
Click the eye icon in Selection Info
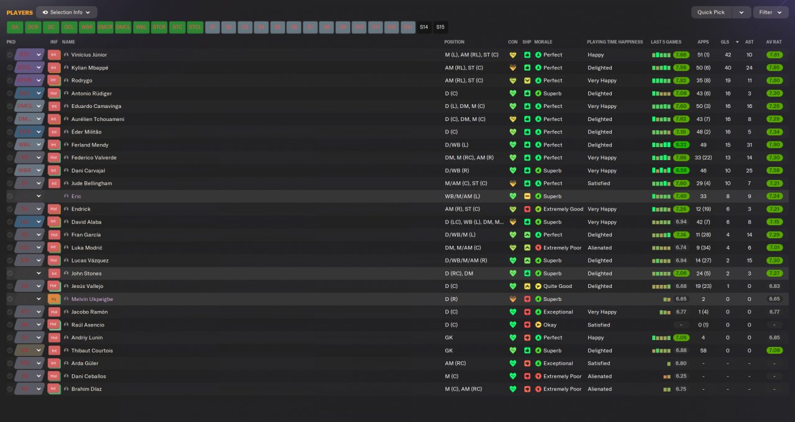click(x=45, y=12)
